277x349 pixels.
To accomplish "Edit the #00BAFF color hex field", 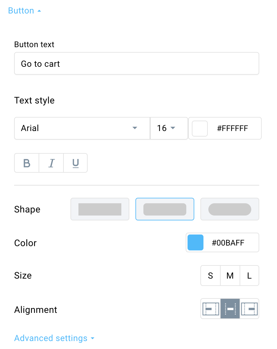I will 228,242.
